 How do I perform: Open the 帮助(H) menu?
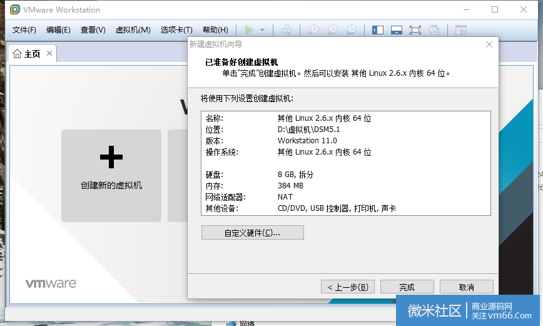point(215,30)
